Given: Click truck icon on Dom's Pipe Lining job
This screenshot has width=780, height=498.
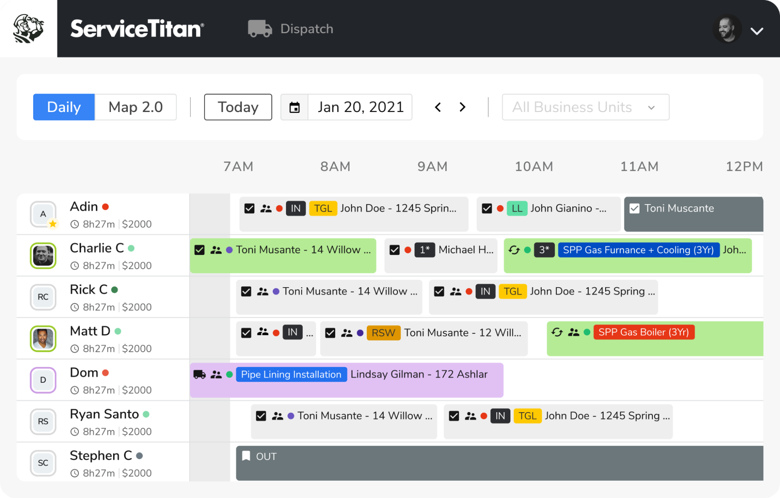Looking at the screenshot, I should click(199, 374).
